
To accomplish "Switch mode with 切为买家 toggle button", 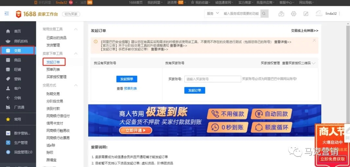I will coord(71,14).
